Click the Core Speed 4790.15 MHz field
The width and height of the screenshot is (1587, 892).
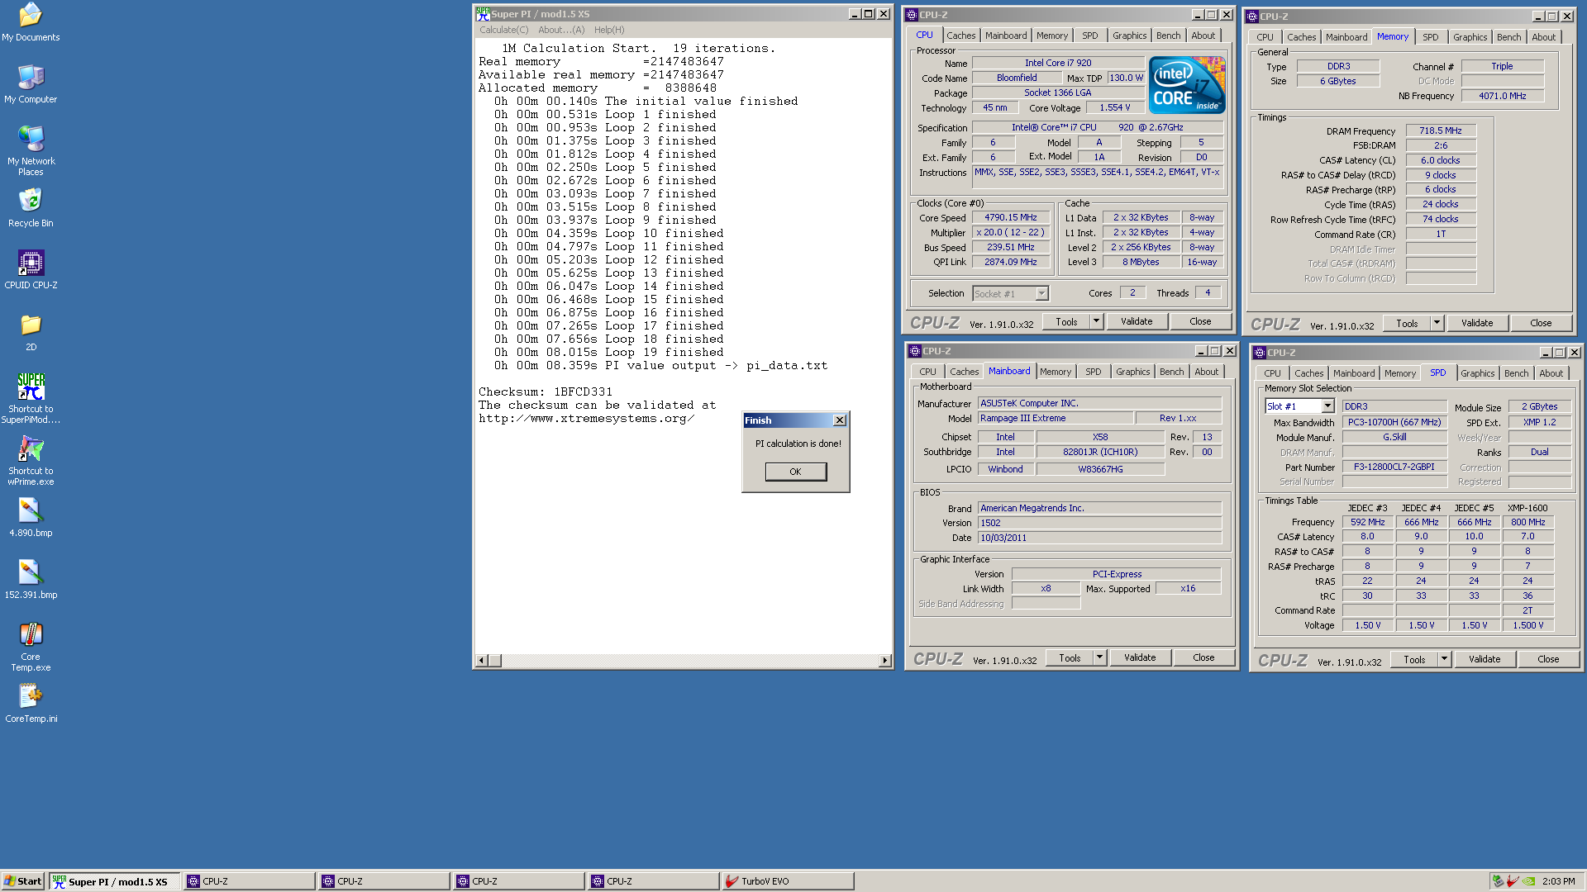click(1010, 218)
